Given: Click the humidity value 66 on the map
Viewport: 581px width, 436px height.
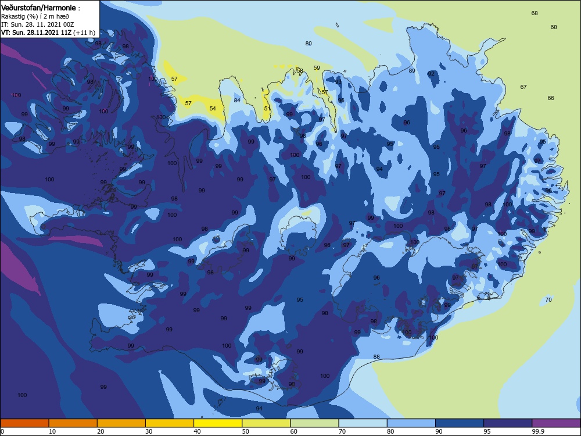Looking at the screenshot, I should (x=551, y=98).
